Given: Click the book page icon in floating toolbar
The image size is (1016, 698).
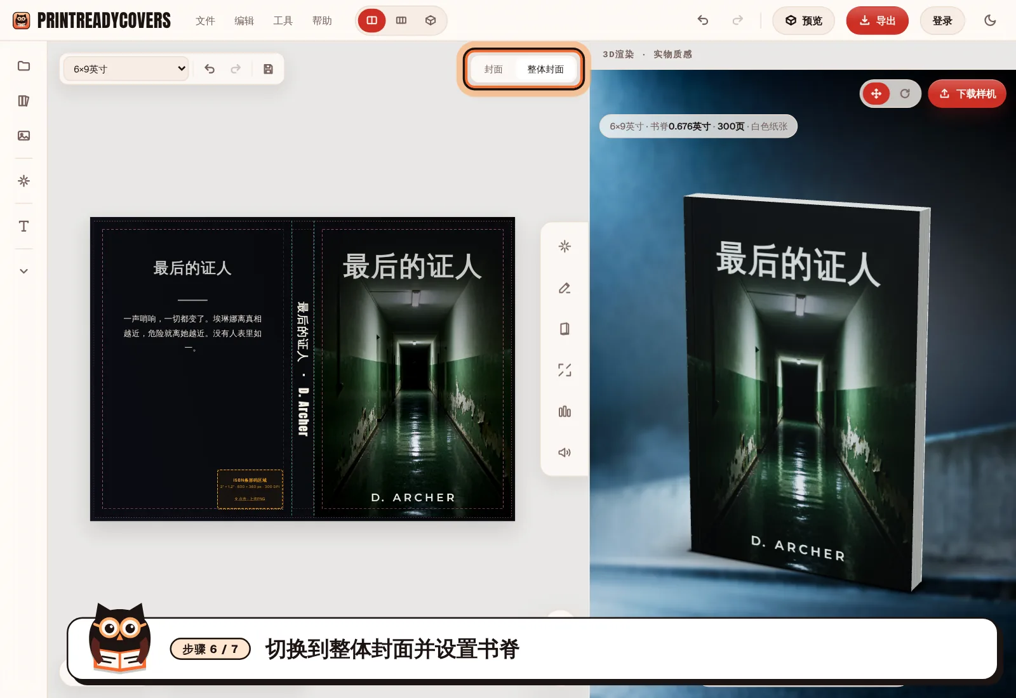Looking at the screenshot, I should tap(565, 329).
